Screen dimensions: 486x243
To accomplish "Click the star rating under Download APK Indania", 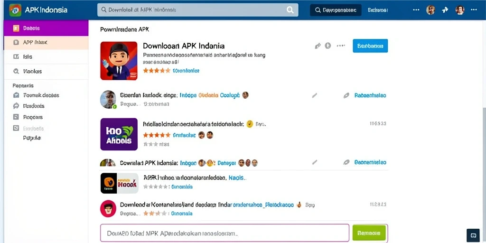I will [157, 71].
